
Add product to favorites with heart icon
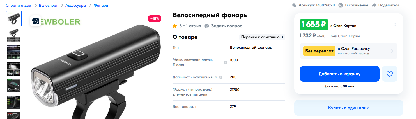point(390,74)
